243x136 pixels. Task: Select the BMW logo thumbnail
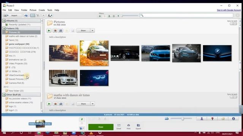[217, 53]
